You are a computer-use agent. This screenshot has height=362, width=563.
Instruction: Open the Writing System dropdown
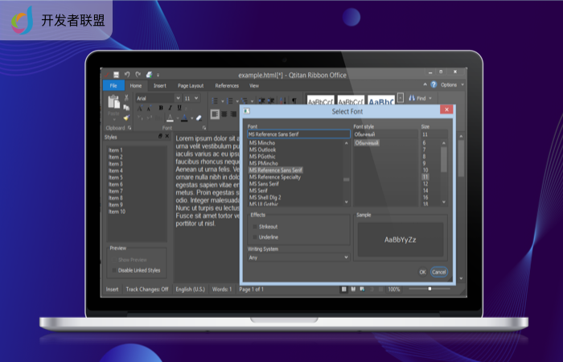298,257
